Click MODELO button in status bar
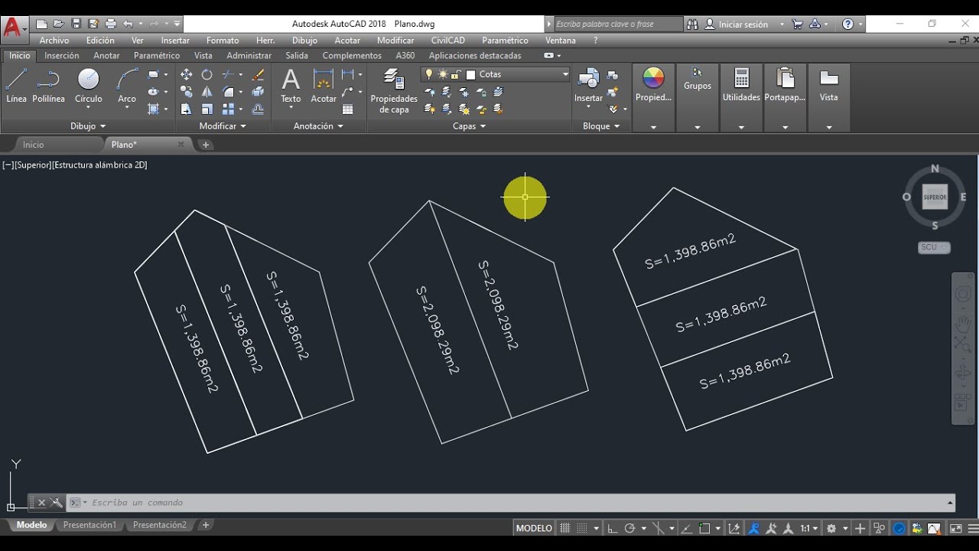The height and width of the screenshot is (551, 979). click(x=534, y=528)
